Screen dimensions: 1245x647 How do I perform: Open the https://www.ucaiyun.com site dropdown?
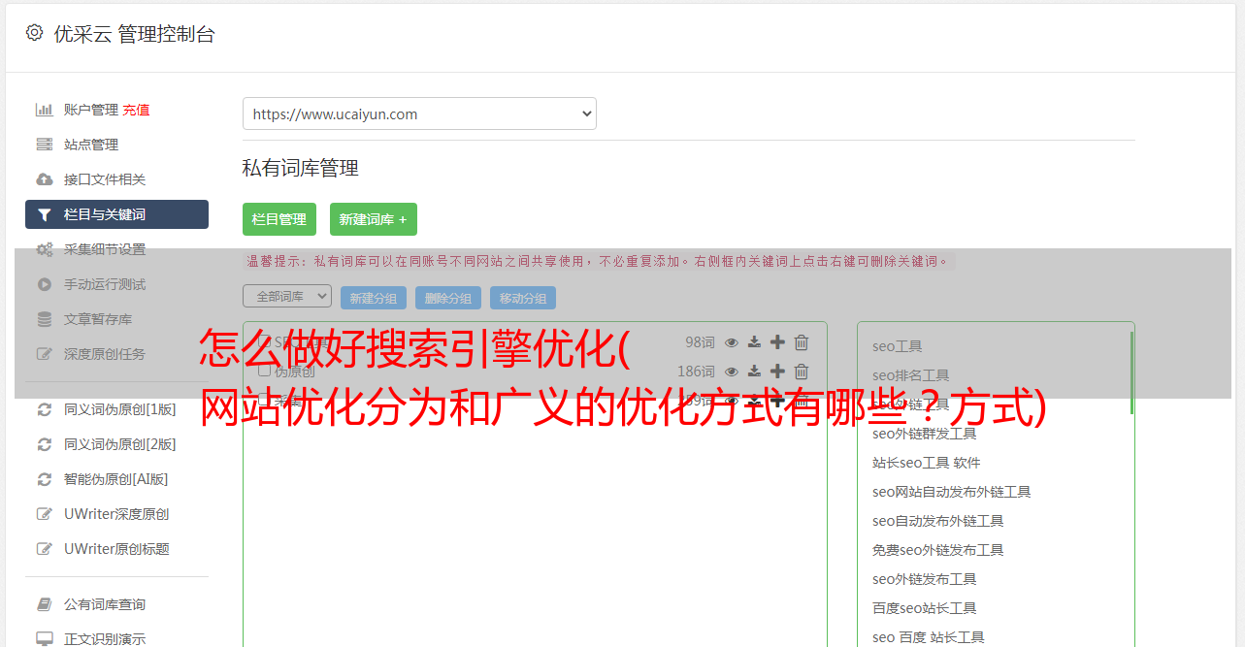419,113
